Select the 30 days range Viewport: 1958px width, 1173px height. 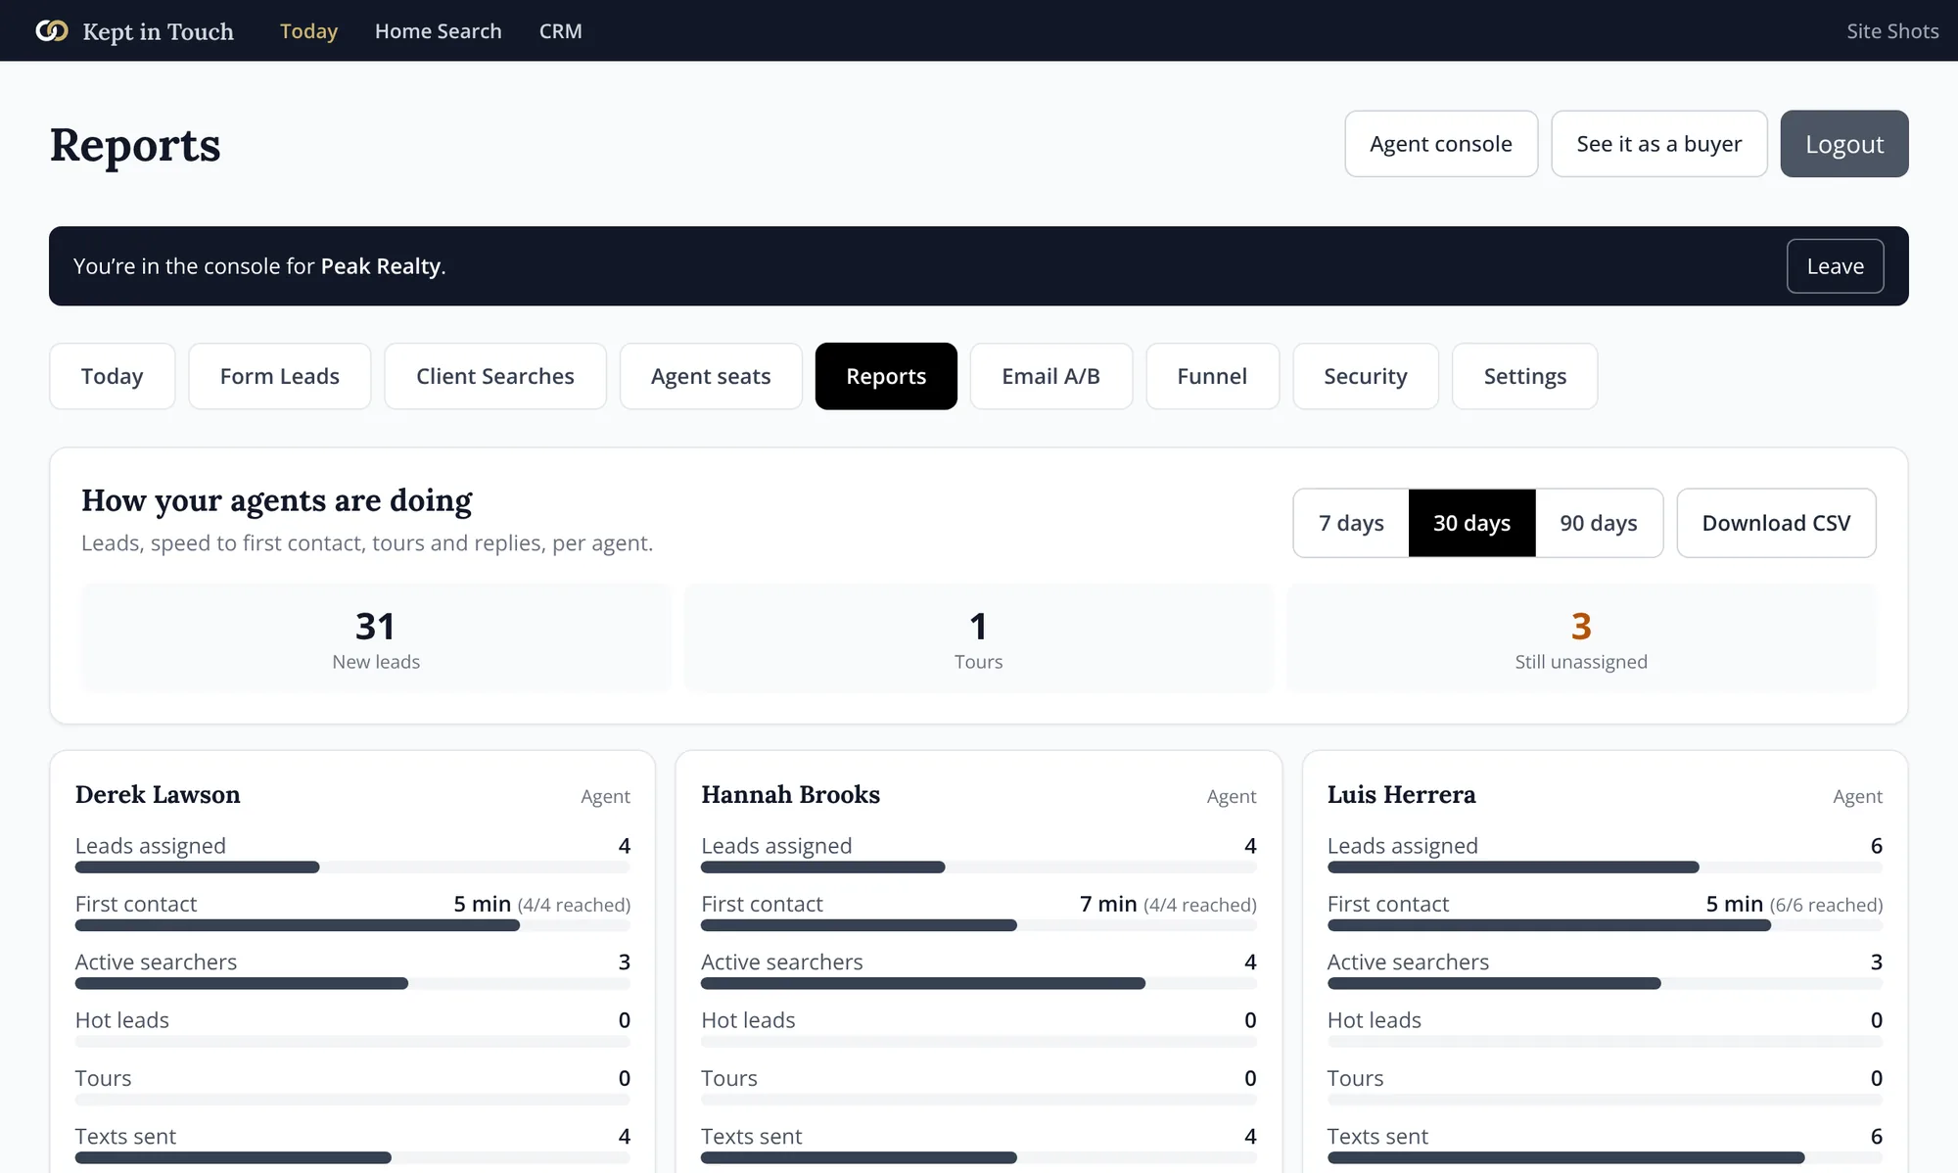click(1472, 523)
